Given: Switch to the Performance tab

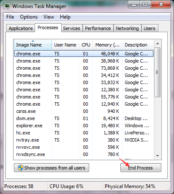Looking at the screenshot, I should tap(98, 28).
